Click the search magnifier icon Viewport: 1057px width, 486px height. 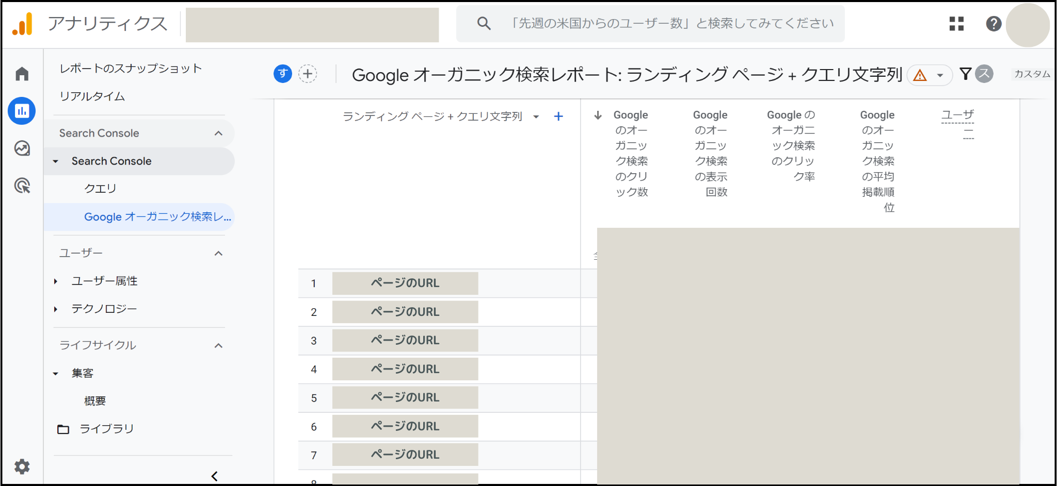[x=484, y=23]
